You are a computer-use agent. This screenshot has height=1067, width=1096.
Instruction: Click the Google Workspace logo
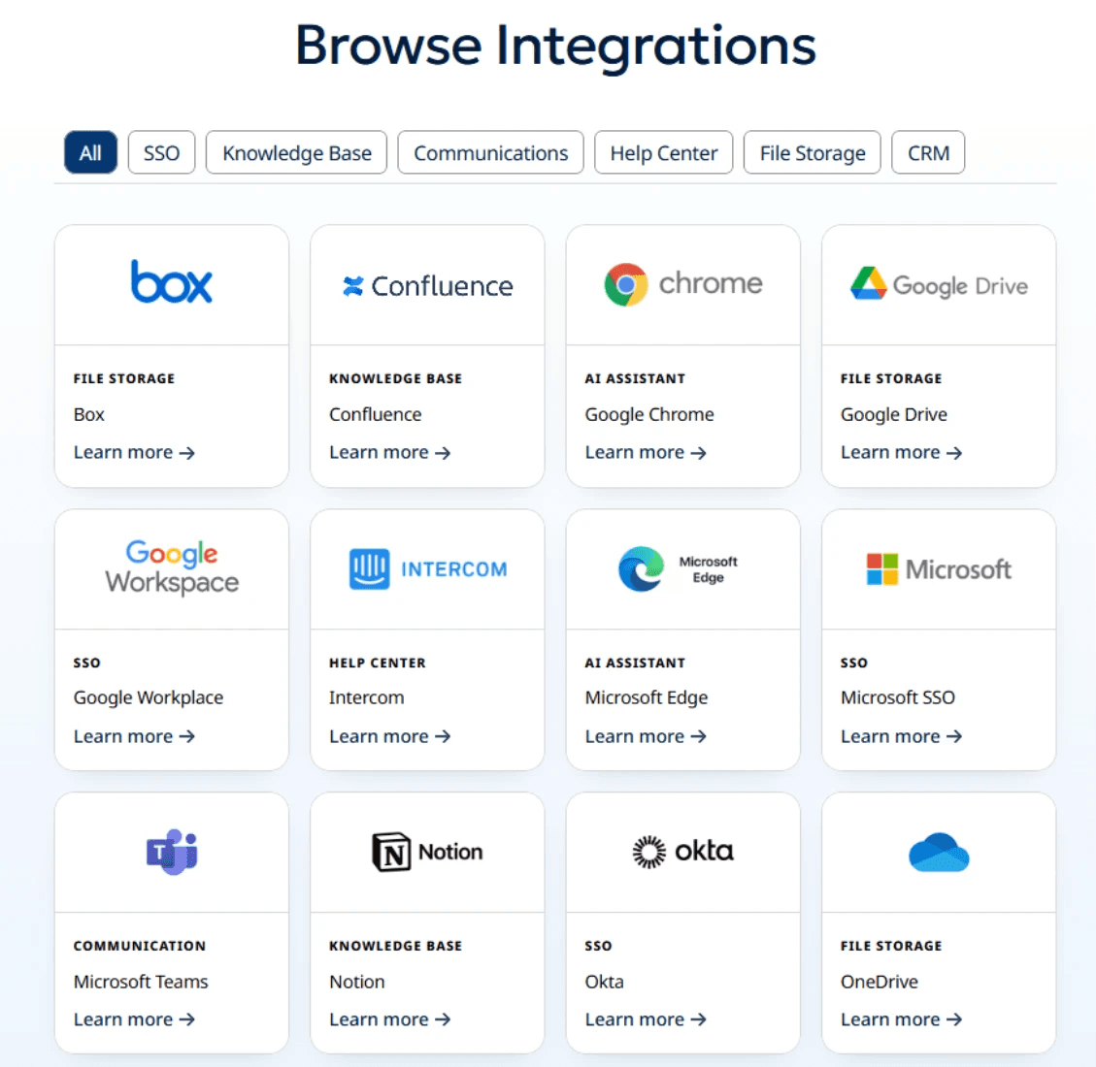[x=171, y=568]
